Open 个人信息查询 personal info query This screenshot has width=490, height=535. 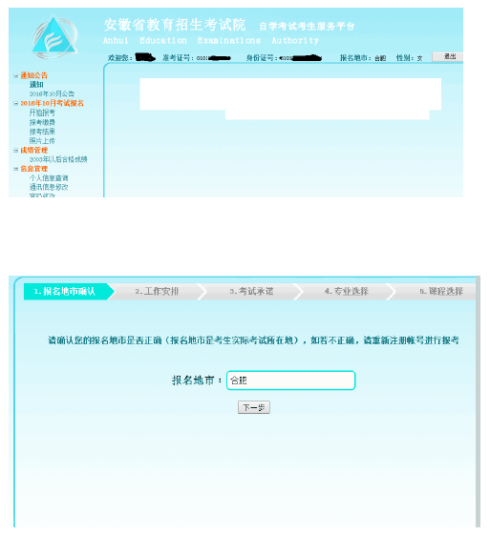click(49, 177)
